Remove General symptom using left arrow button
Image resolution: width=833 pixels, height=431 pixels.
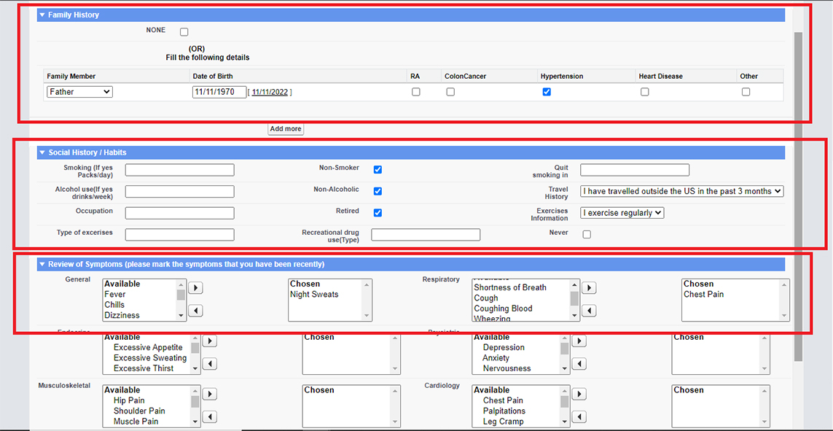(195, 311)
